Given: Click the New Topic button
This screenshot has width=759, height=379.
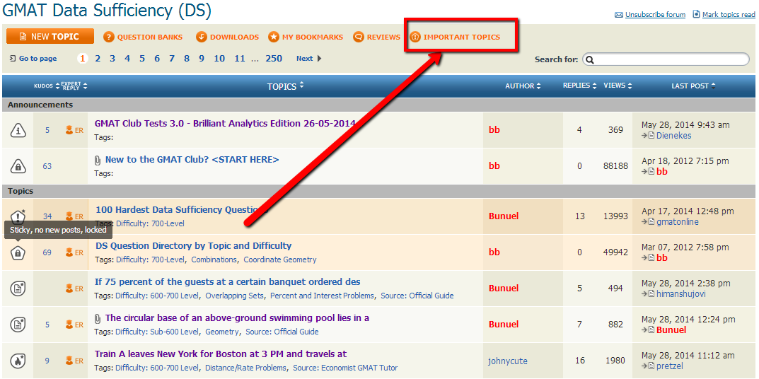Looking at the screenshot, I should [50, 37].
